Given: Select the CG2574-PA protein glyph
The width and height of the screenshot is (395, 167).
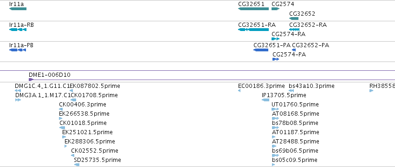Looking at the screenshot, I should [276, 59].
